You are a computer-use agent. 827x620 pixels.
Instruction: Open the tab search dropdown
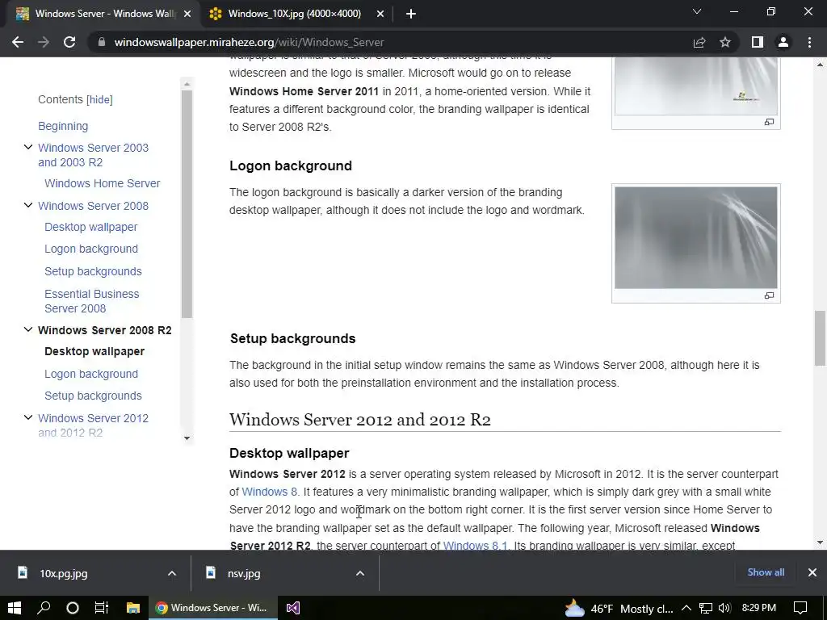pyautogui.click(x=697, y=11)
